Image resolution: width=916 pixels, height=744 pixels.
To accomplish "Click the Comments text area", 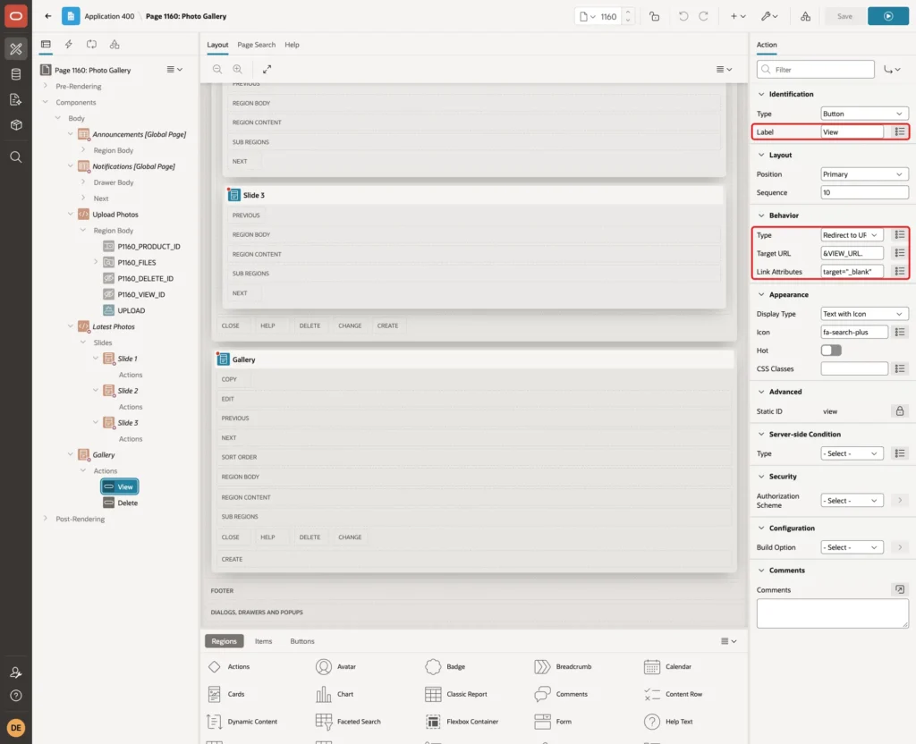I will [833, 613].
